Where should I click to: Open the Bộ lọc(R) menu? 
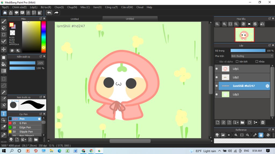(x=46, y=7)
